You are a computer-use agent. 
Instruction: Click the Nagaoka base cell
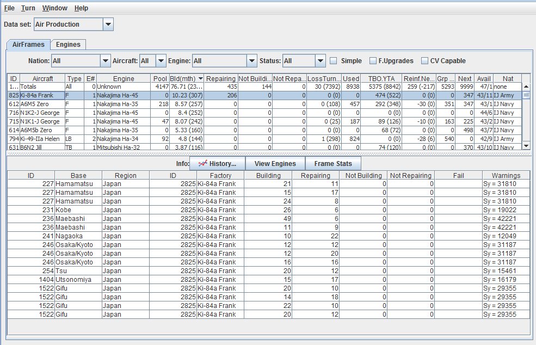pyautogui.click(x=78, y=236)
